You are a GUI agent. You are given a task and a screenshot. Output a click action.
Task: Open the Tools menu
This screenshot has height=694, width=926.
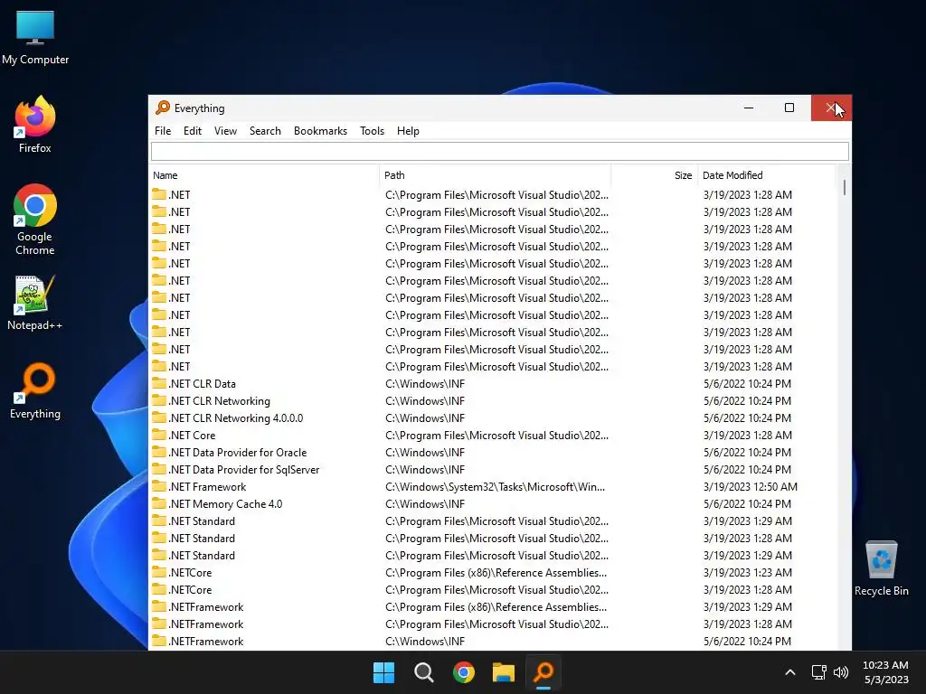[372, 131]
